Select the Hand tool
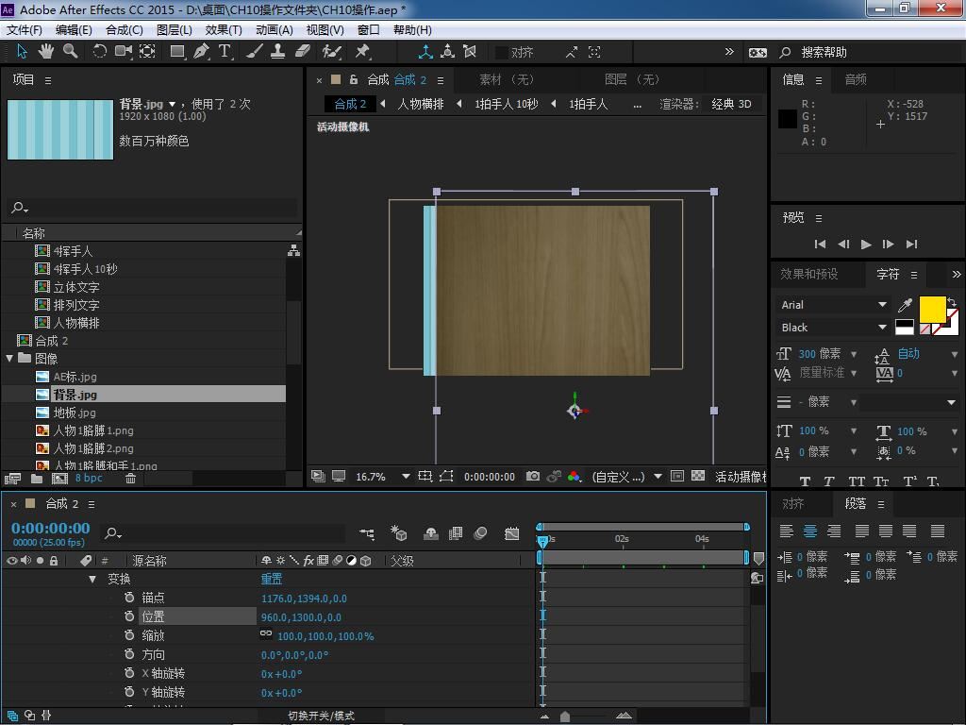Screen dimensions: 966x725 45,51
